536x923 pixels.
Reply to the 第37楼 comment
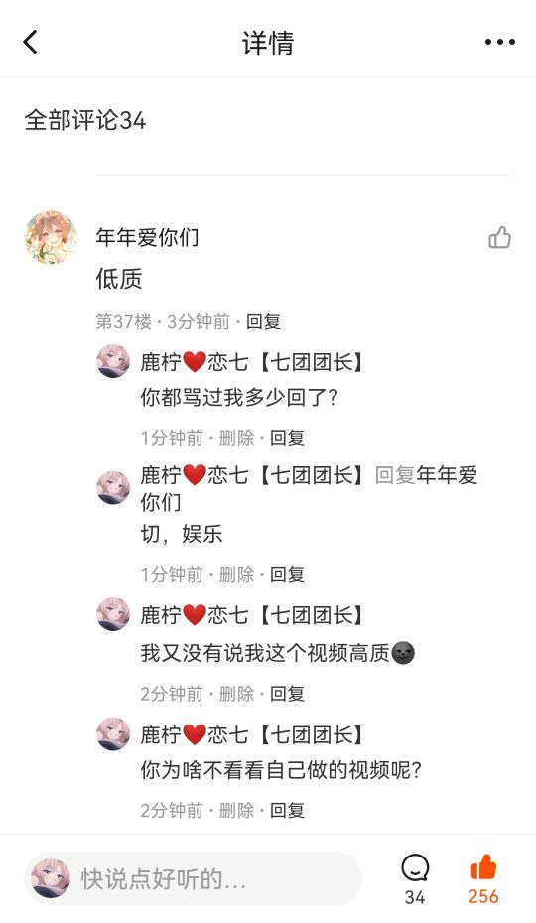(263, 321)
